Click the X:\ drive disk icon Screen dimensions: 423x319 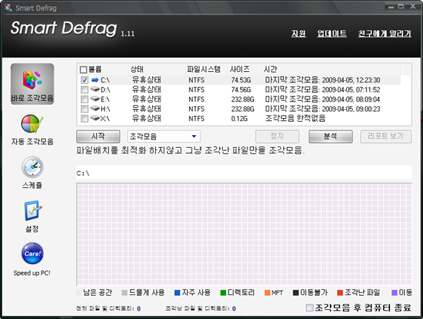pos(95,118)
